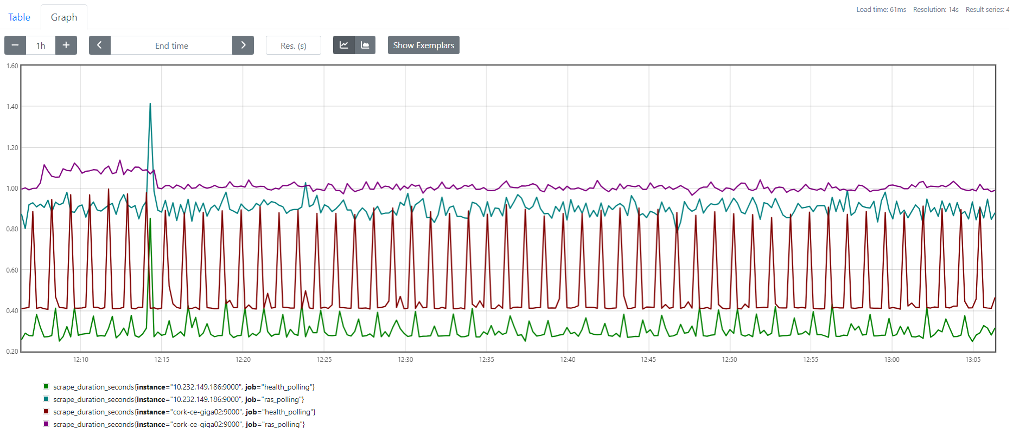Click the minus icon to decrease time range

coord(15,46)
